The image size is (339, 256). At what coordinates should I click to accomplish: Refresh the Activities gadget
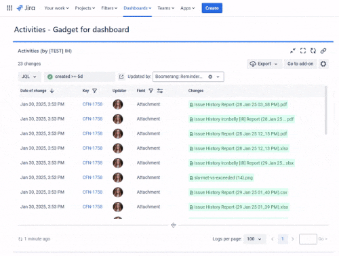[313, 51]
